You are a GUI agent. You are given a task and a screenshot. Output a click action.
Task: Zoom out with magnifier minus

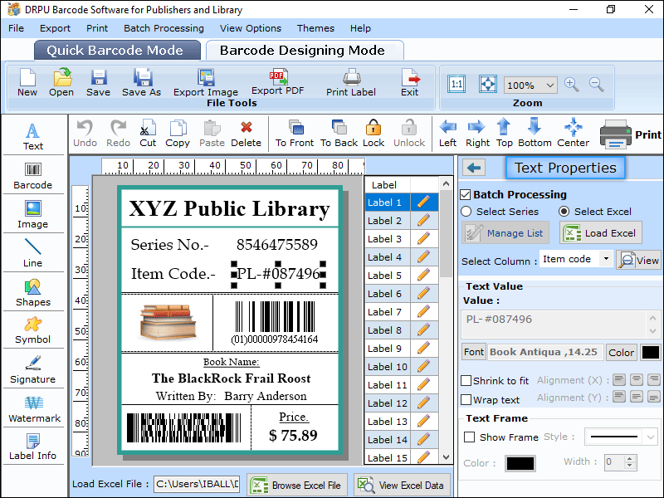596,85
